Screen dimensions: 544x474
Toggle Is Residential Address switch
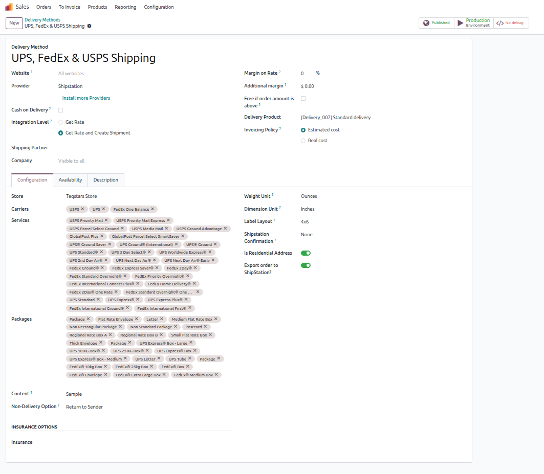pyautogui.click(x=306, y=253)
